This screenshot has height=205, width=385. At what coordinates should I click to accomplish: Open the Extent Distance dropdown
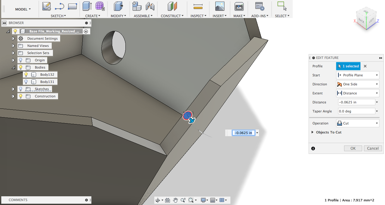[358, 93]
